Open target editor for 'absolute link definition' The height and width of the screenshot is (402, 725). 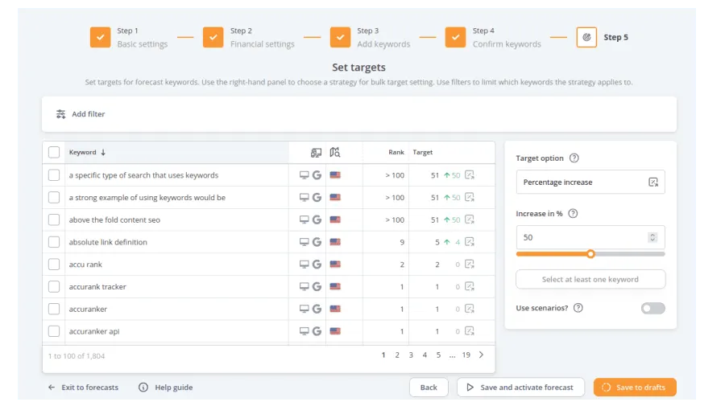coord(470,242)
